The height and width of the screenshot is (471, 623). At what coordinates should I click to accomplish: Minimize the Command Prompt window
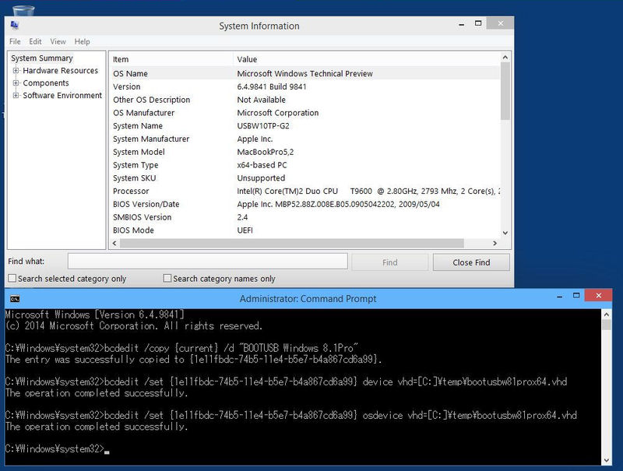tap(559, 297)
